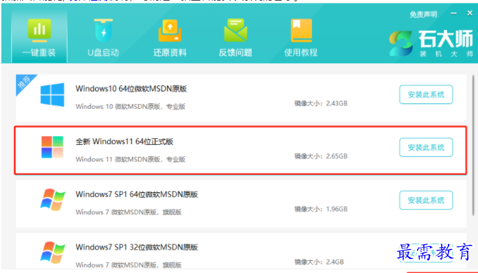
Task: Install Windows7 SP1 64位 with 安装此系统
Action: [x=426, y=200]
